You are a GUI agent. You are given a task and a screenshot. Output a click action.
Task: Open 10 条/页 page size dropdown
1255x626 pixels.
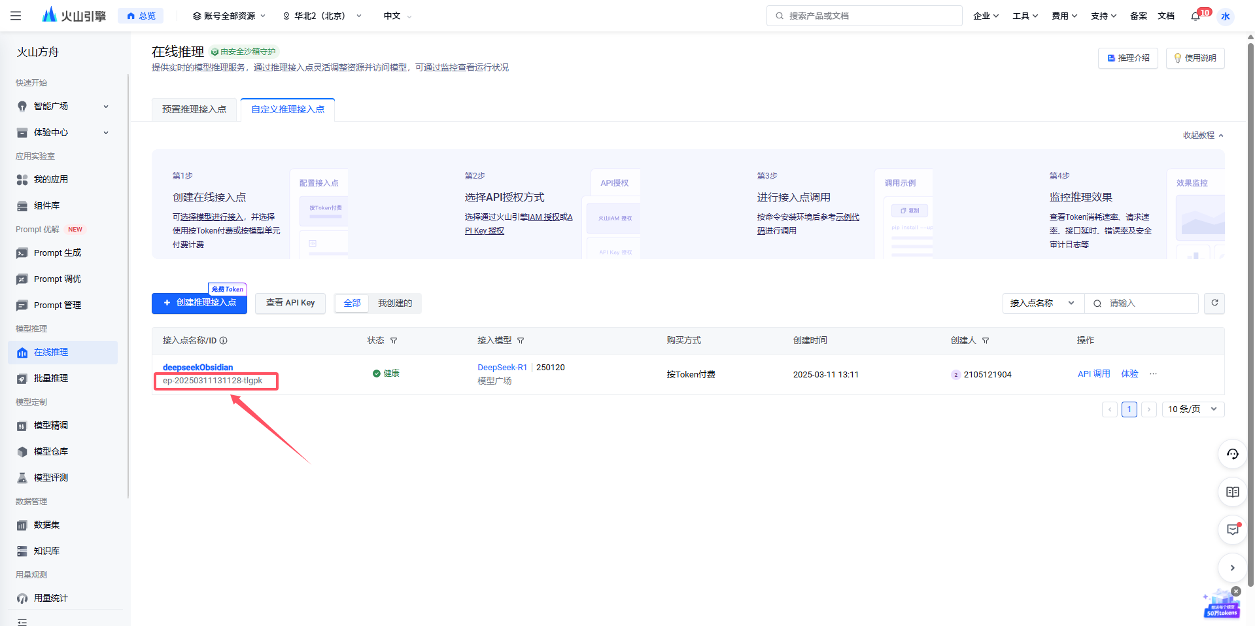(1193, 409)
